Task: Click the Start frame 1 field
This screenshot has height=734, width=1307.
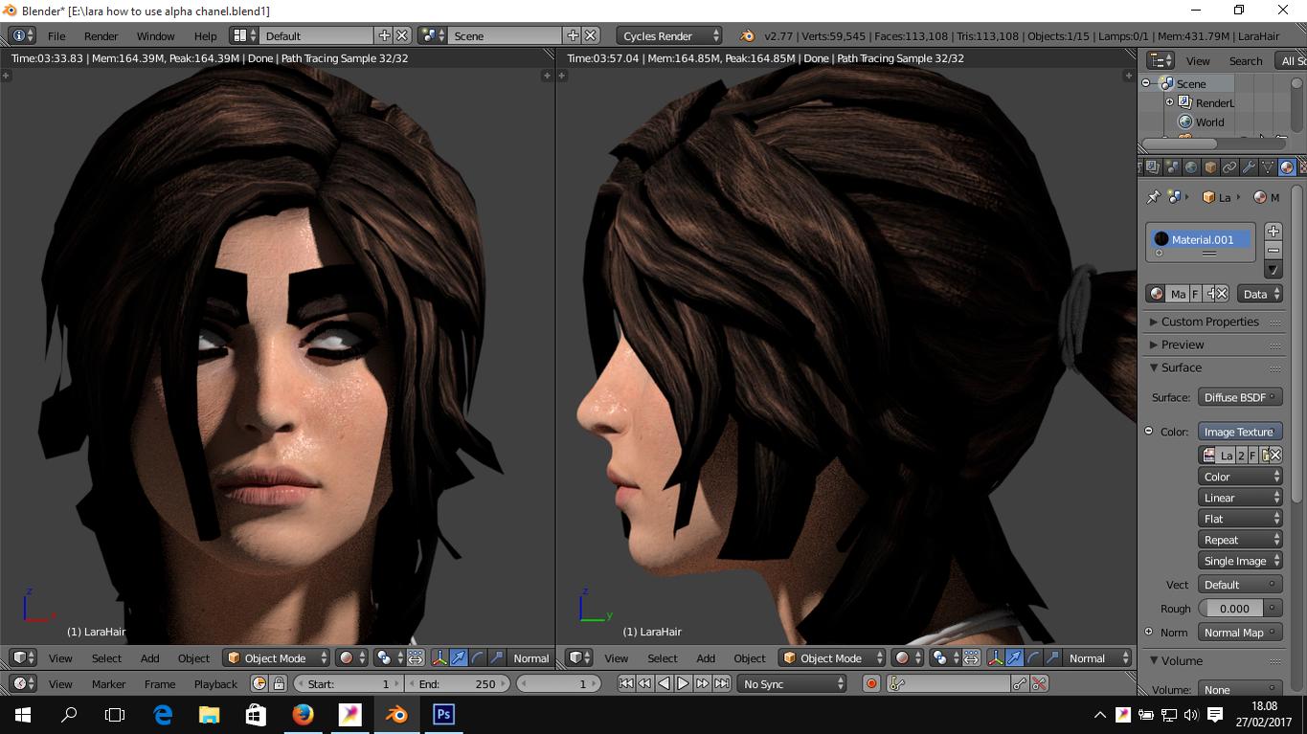Action: [x=349, y=683]
